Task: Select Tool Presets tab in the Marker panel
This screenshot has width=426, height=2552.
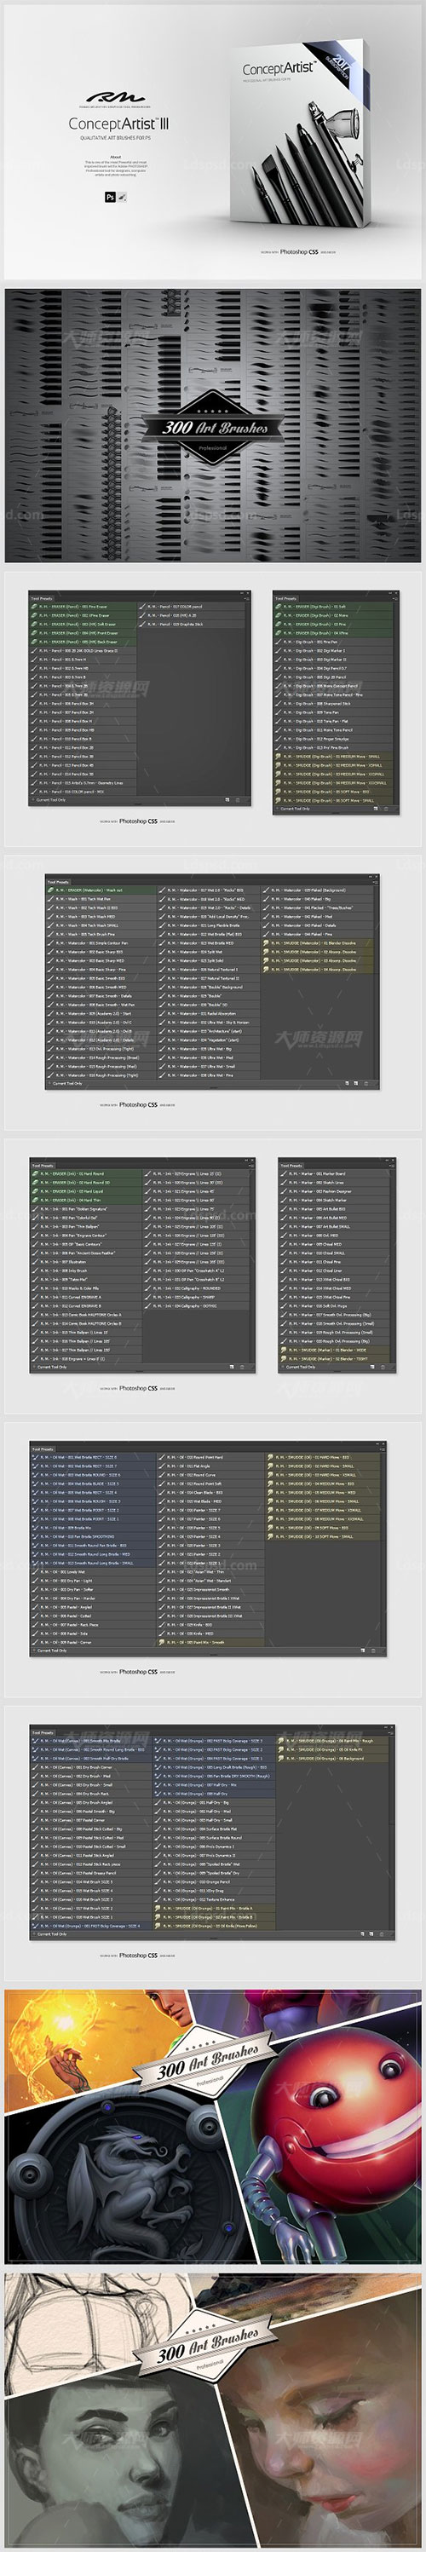Action: pos(291,1165)
